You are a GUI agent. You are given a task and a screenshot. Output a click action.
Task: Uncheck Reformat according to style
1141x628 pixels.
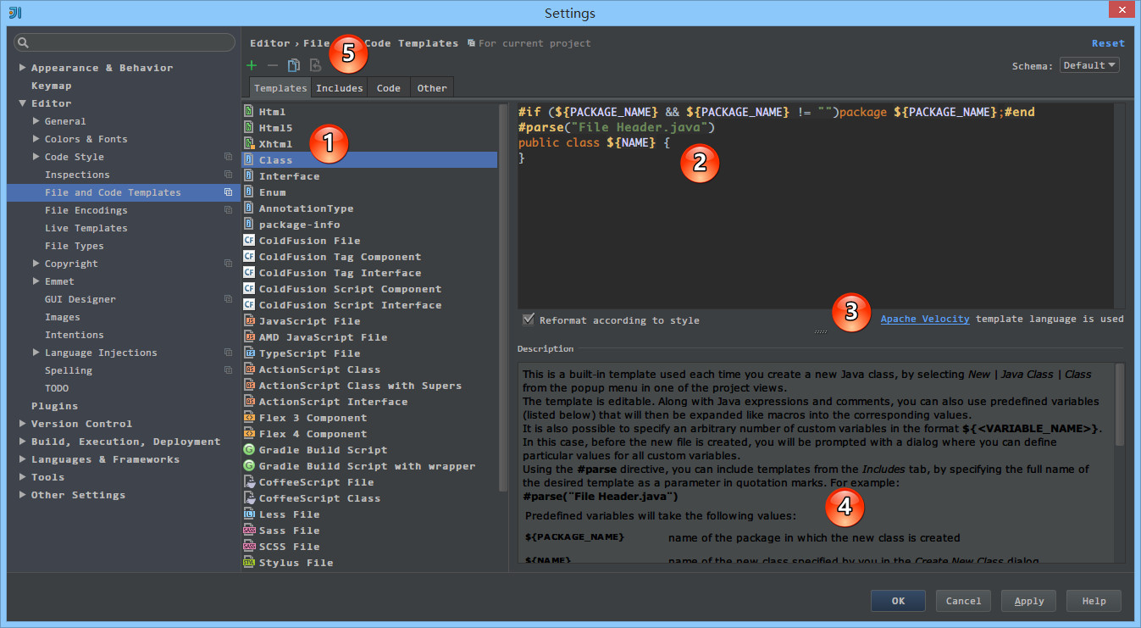pyautogui.click(x=528, y=320)
